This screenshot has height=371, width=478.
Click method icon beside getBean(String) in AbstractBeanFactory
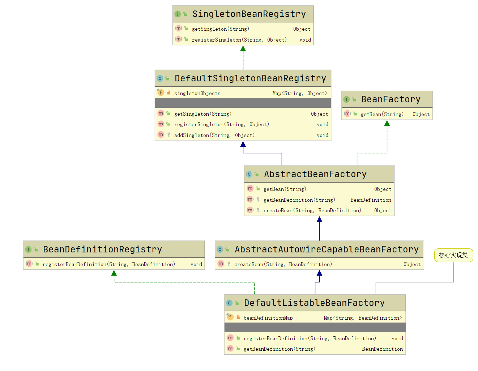[x=250, y=188]
